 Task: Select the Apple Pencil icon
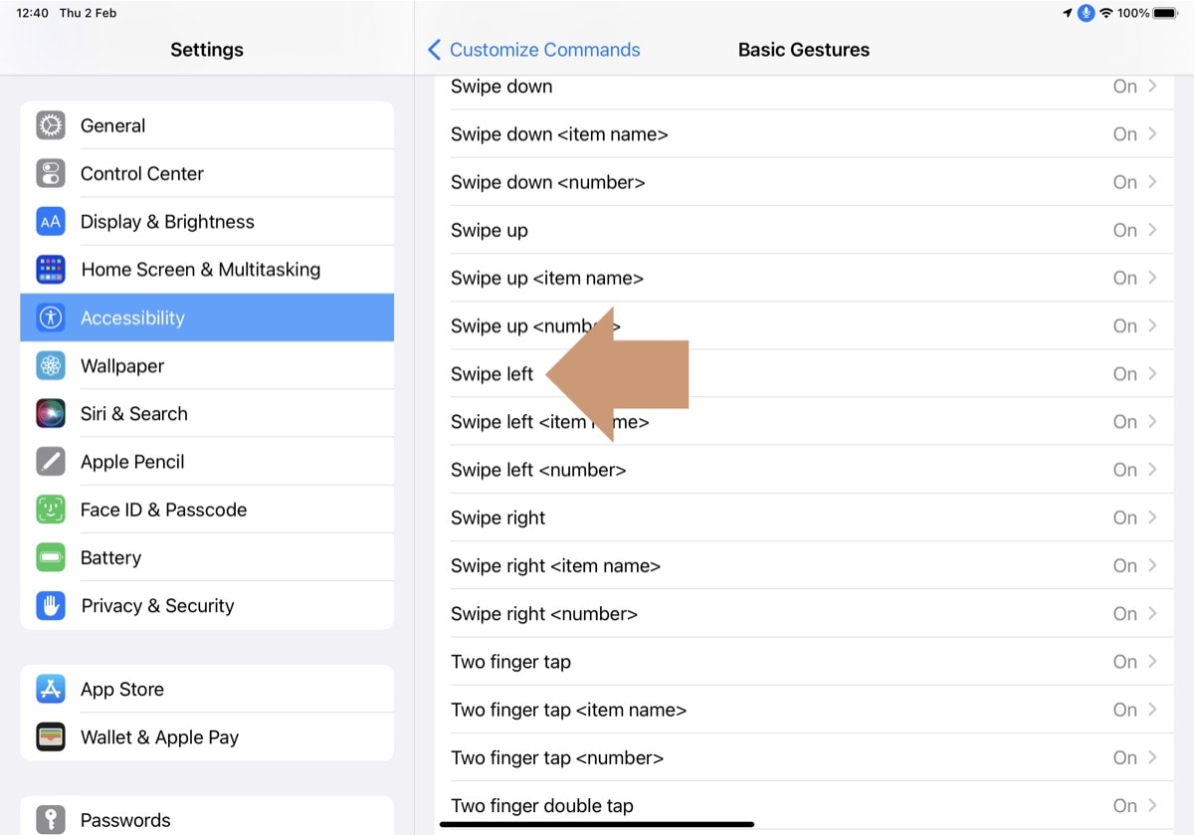click(50, 461)
